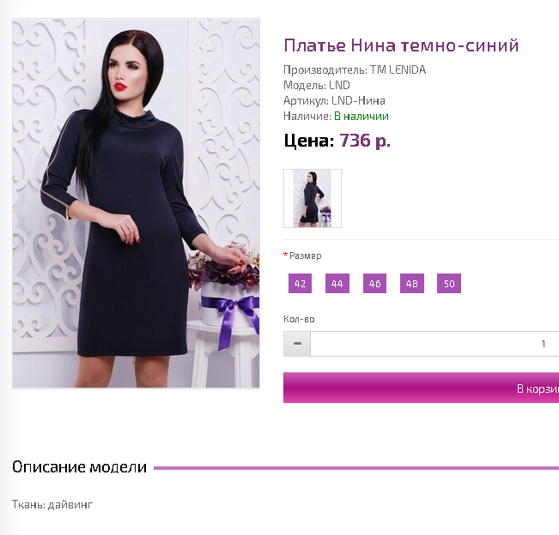Click the Модель: LND line

coord(317,86)
